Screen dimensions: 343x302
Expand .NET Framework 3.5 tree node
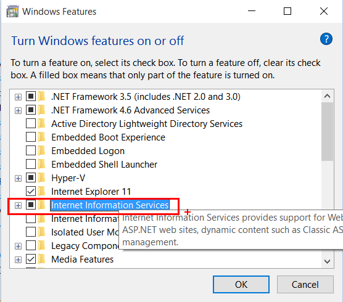point(18,97)
